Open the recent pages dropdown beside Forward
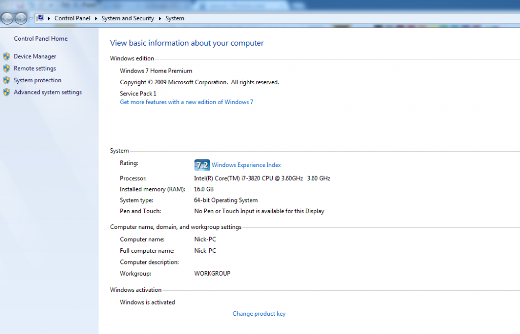This screenshot has height=334, width=520. click(x=31, y=19)
